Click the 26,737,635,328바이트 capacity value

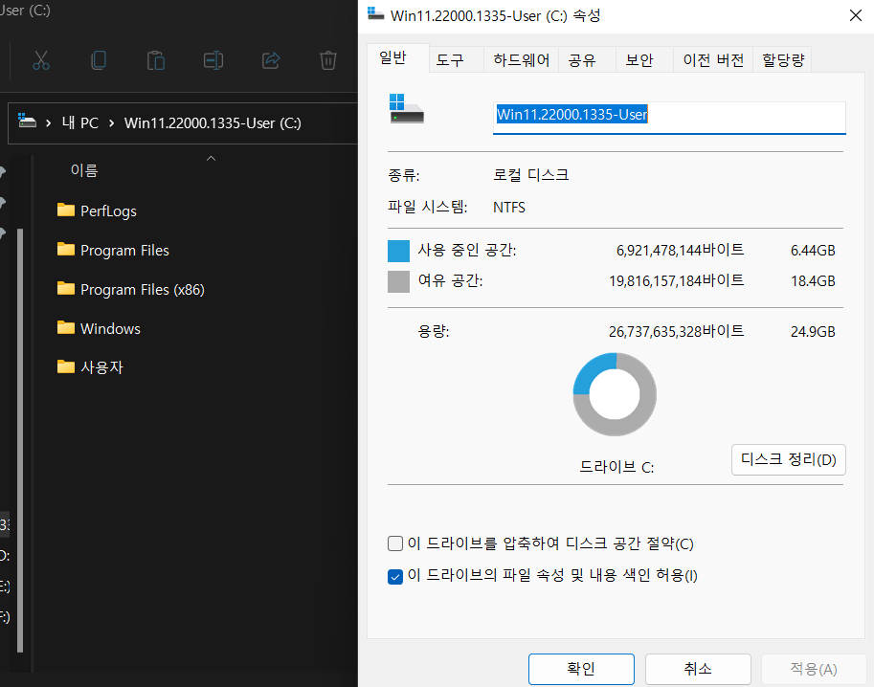coord(676,331)
